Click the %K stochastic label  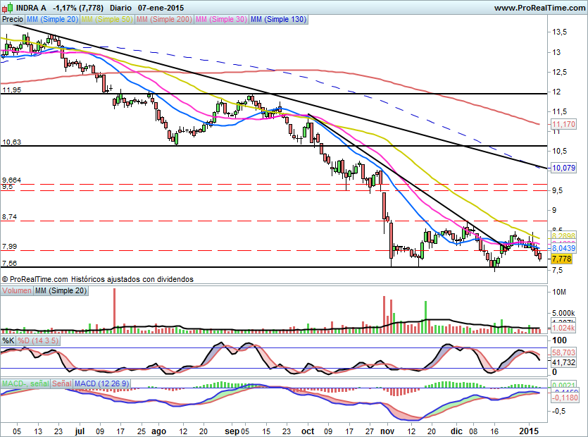pyautogui.click(x=8, y=340)
